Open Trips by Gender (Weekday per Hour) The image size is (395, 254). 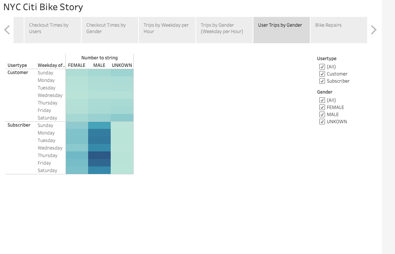[224, 30]
